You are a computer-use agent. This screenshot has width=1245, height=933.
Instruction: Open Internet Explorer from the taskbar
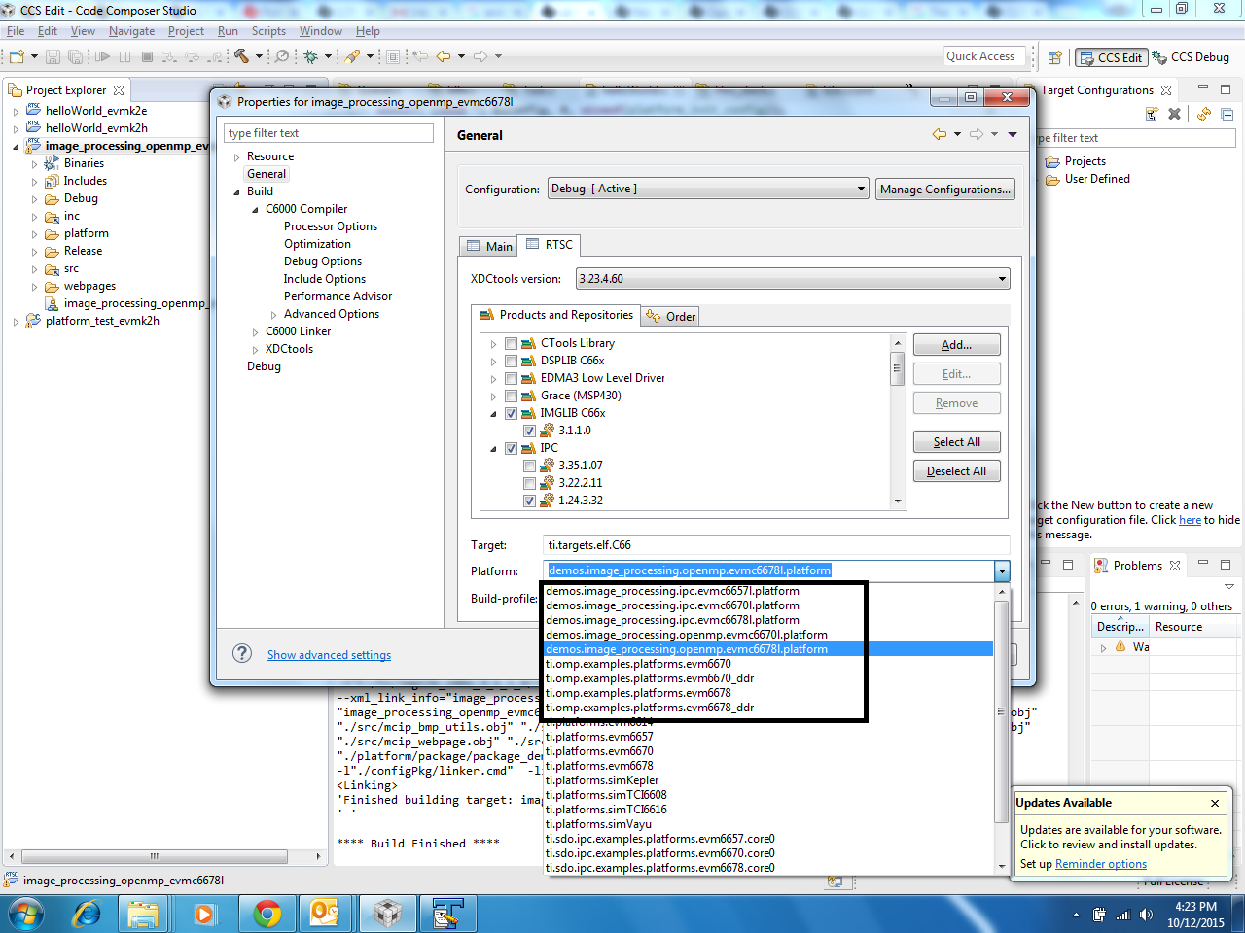tap(88, 914)
